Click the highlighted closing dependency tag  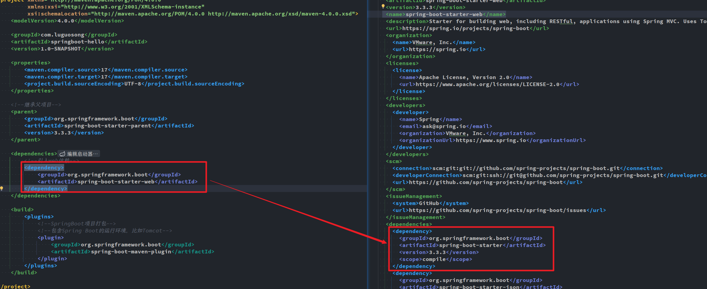[x=46, y=189]
